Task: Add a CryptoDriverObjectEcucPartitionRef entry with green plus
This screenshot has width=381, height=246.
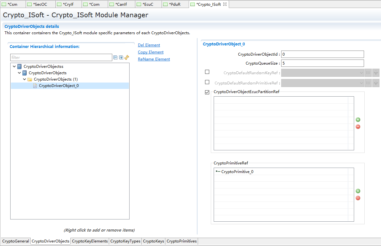Action: 358,120
